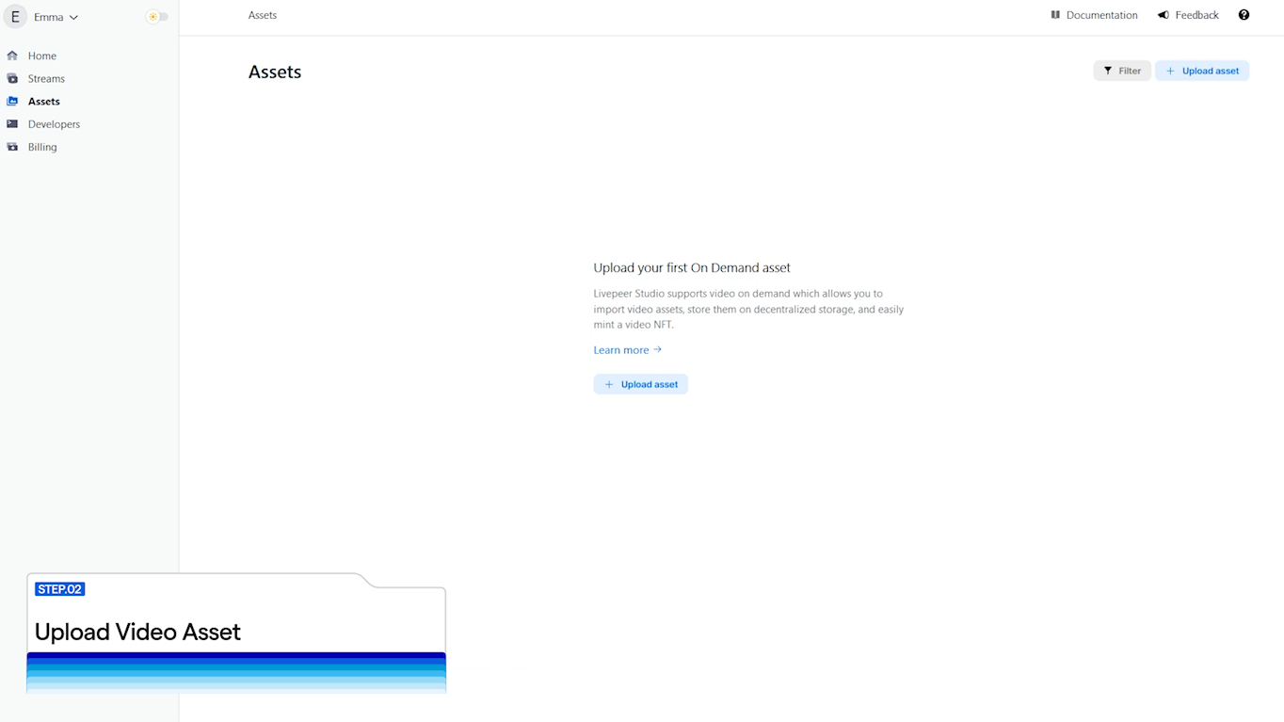Click the Feedback megaphone icon
The height and width of the screenshot is (722, 1284).
point(1164,15)
